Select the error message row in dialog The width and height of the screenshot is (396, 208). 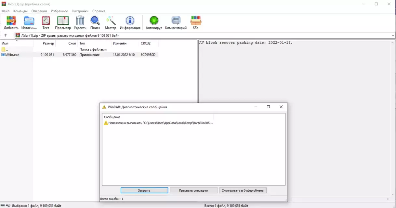tap(158, 123)
